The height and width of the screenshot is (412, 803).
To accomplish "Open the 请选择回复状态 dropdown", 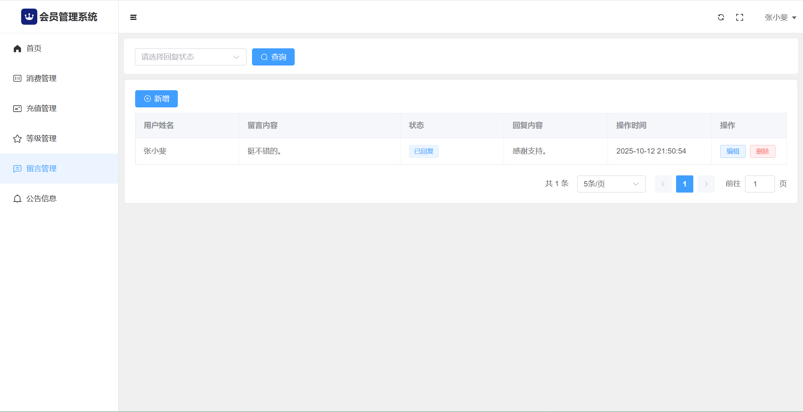I will [x=190, y=57].
